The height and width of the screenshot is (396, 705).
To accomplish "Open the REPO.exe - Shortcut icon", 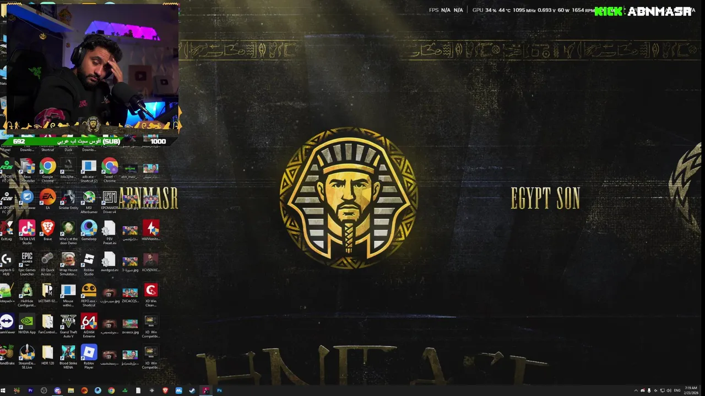I will point(89,294).
